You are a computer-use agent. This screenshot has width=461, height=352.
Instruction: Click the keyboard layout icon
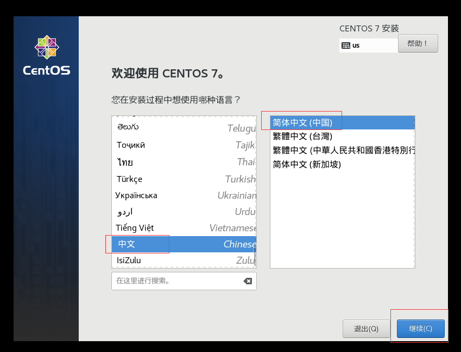click(x=346, y=45)
